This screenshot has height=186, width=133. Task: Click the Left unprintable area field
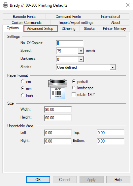click(x=58, y=133)
